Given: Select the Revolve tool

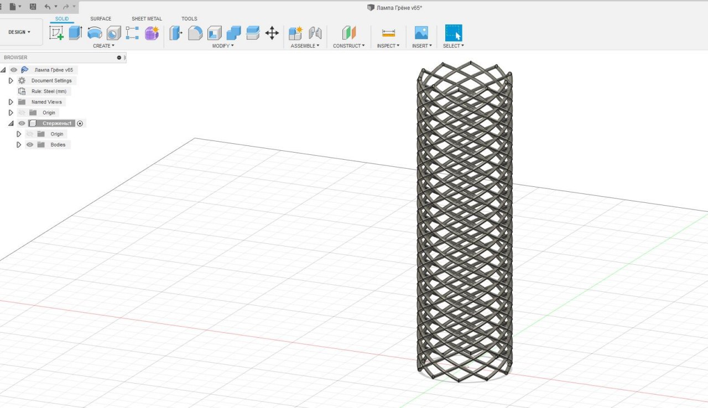Looking at the screenshot, I should coord(95,33).
